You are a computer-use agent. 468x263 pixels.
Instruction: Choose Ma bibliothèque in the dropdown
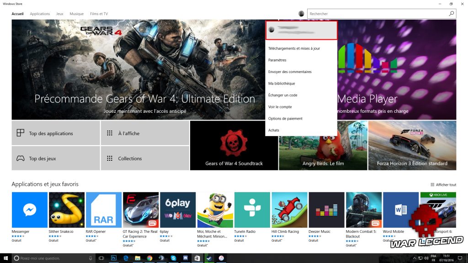[282, 84]
